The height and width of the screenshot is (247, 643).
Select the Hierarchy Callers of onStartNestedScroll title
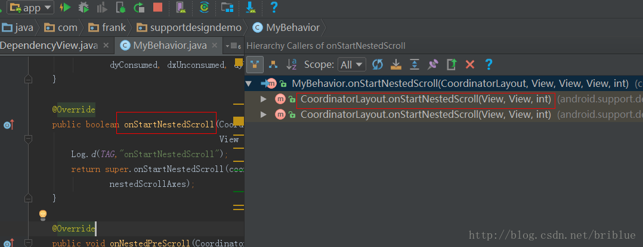click(x=326, y=46)
